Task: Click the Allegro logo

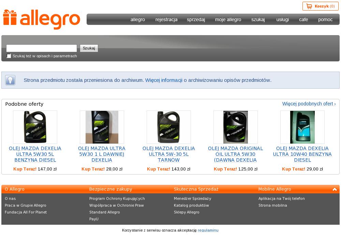Action: tap(42, 19)
